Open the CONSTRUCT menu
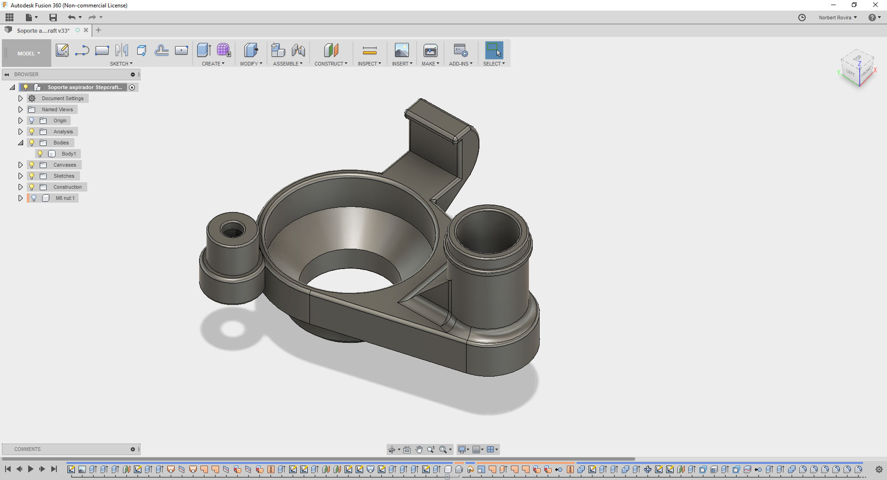Viewport: 887px width, 480px height. point(331,64)
